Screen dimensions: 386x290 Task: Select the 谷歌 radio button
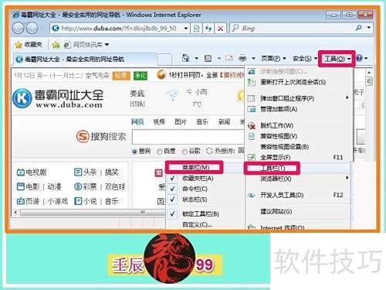pyautogui.click(x=185, y=152)
